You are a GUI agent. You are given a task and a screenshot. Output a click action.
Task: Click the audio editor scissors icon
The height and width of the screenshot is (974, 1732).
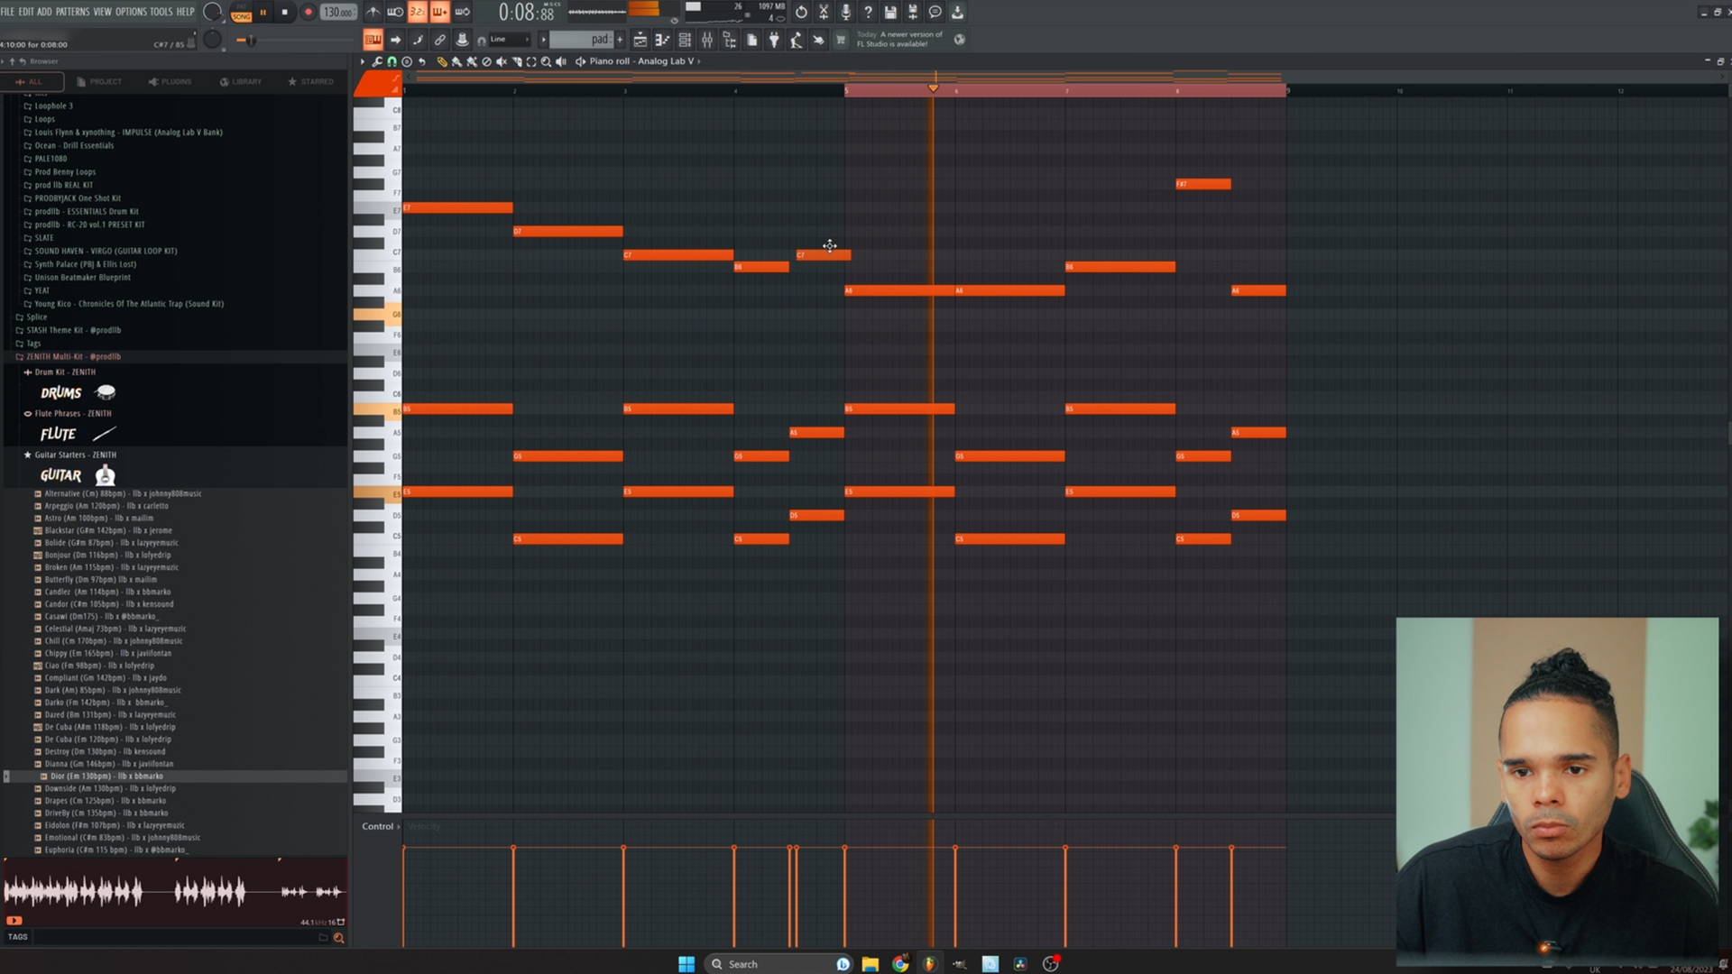(824, 12)
